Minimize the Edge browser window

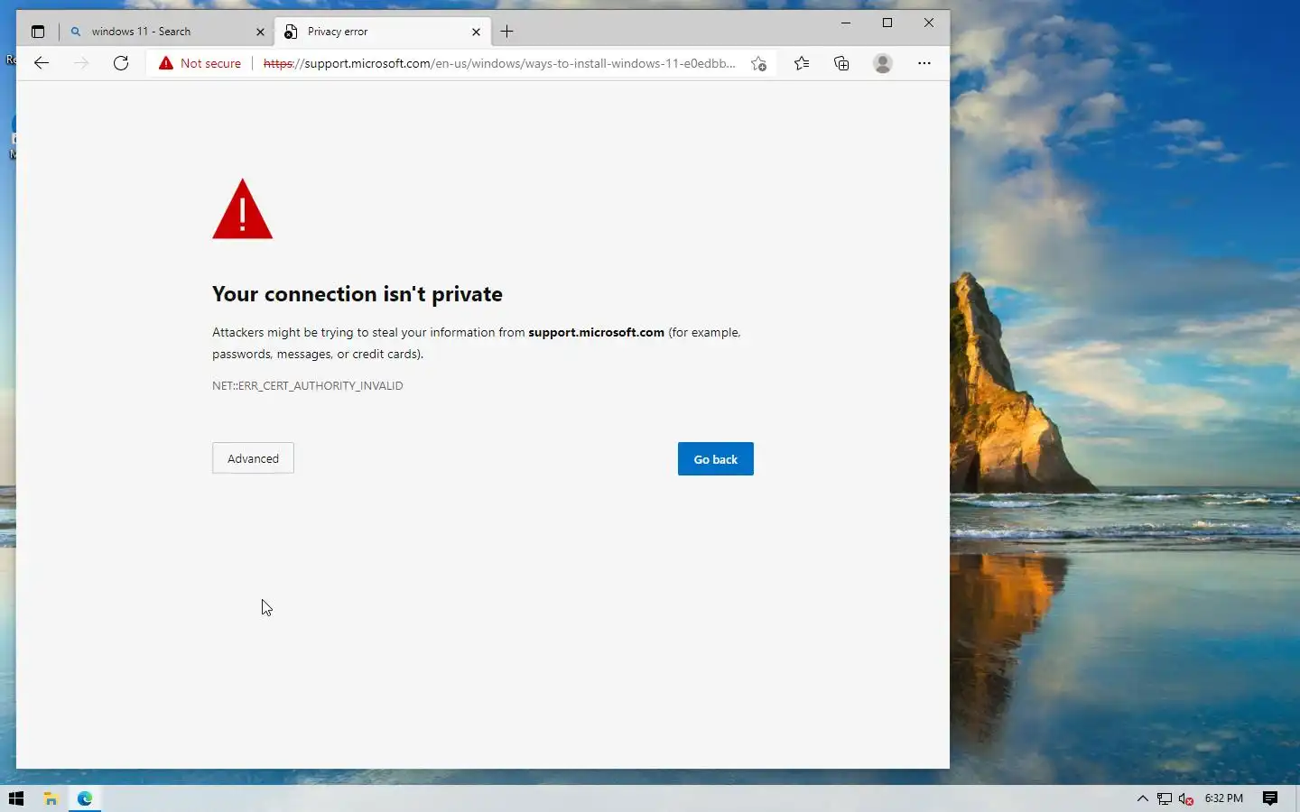click(x=846, y=23)
